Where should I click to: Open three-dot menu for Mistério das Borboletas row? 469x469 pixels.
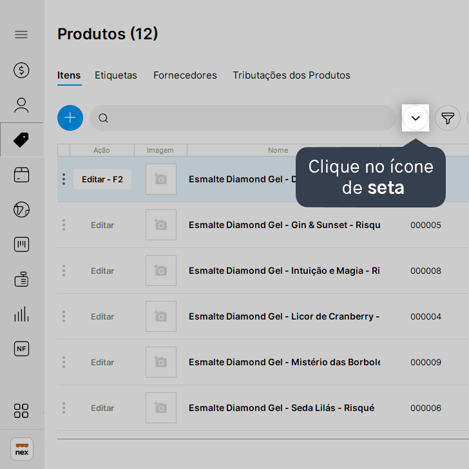coord(64,362)
